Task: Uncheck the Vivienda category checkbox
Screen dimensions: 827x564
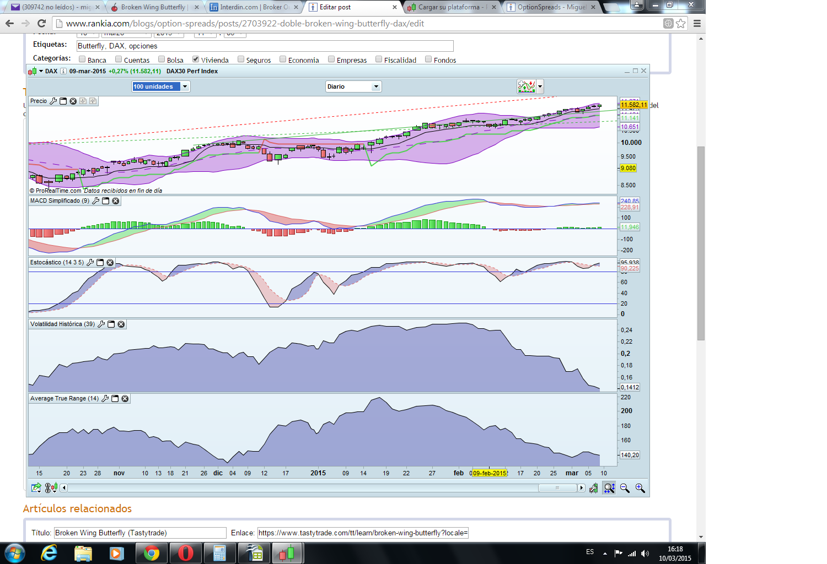Action: pos(196,59)
